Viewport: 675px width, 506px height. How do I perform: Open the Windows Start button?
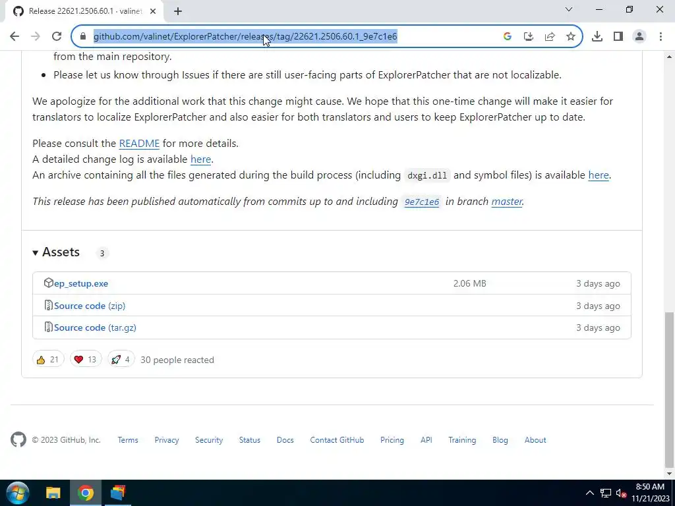coord(18,493)
